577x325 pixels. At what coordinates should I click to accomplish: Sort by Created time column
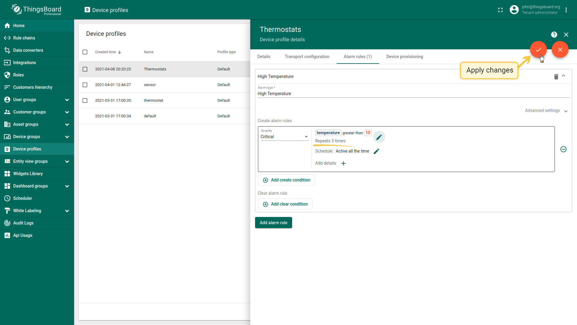click(x=108, y=52)
